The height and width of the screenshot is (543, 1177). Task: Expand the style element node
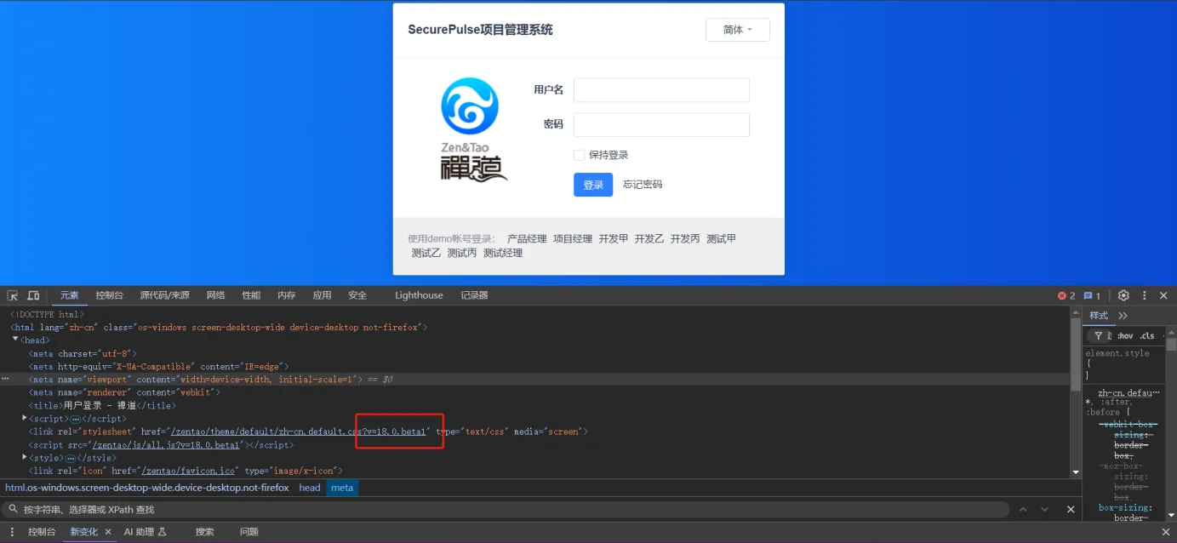pyautogui.click(x=25, y=458)
